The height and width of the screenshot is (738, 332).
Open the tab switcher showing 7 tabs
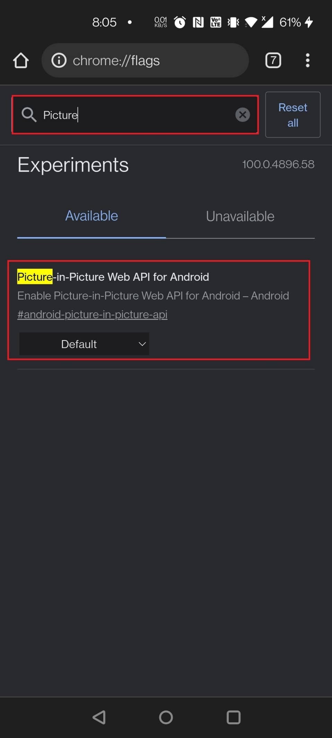(273, 61)
